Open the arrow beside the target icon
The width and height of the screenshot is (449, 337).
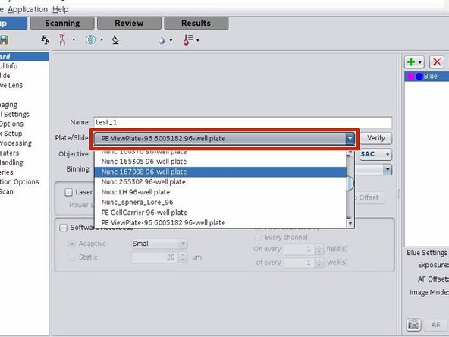click(102, 39)
